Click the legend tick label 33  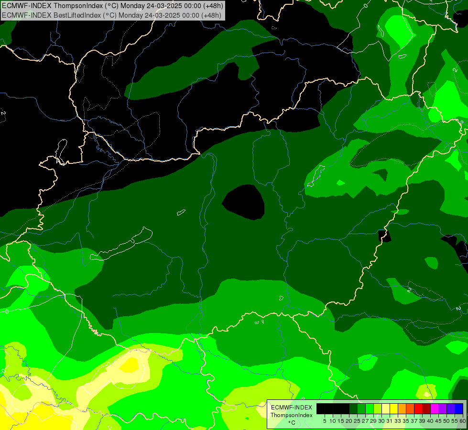[x=398, y=421]
